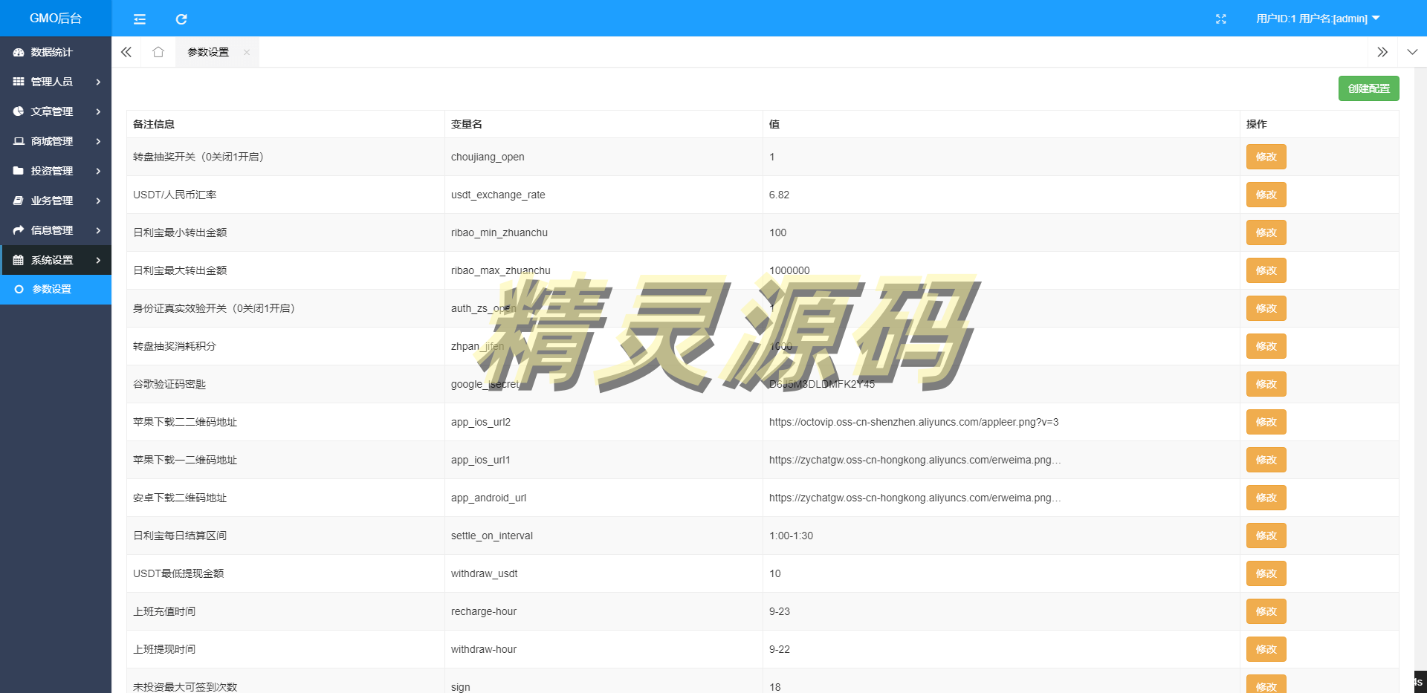Viewport: 1427px width, 693px height.
Task: Click the refresh page icon
Action: pyautogui.click(x=181, y=19)
